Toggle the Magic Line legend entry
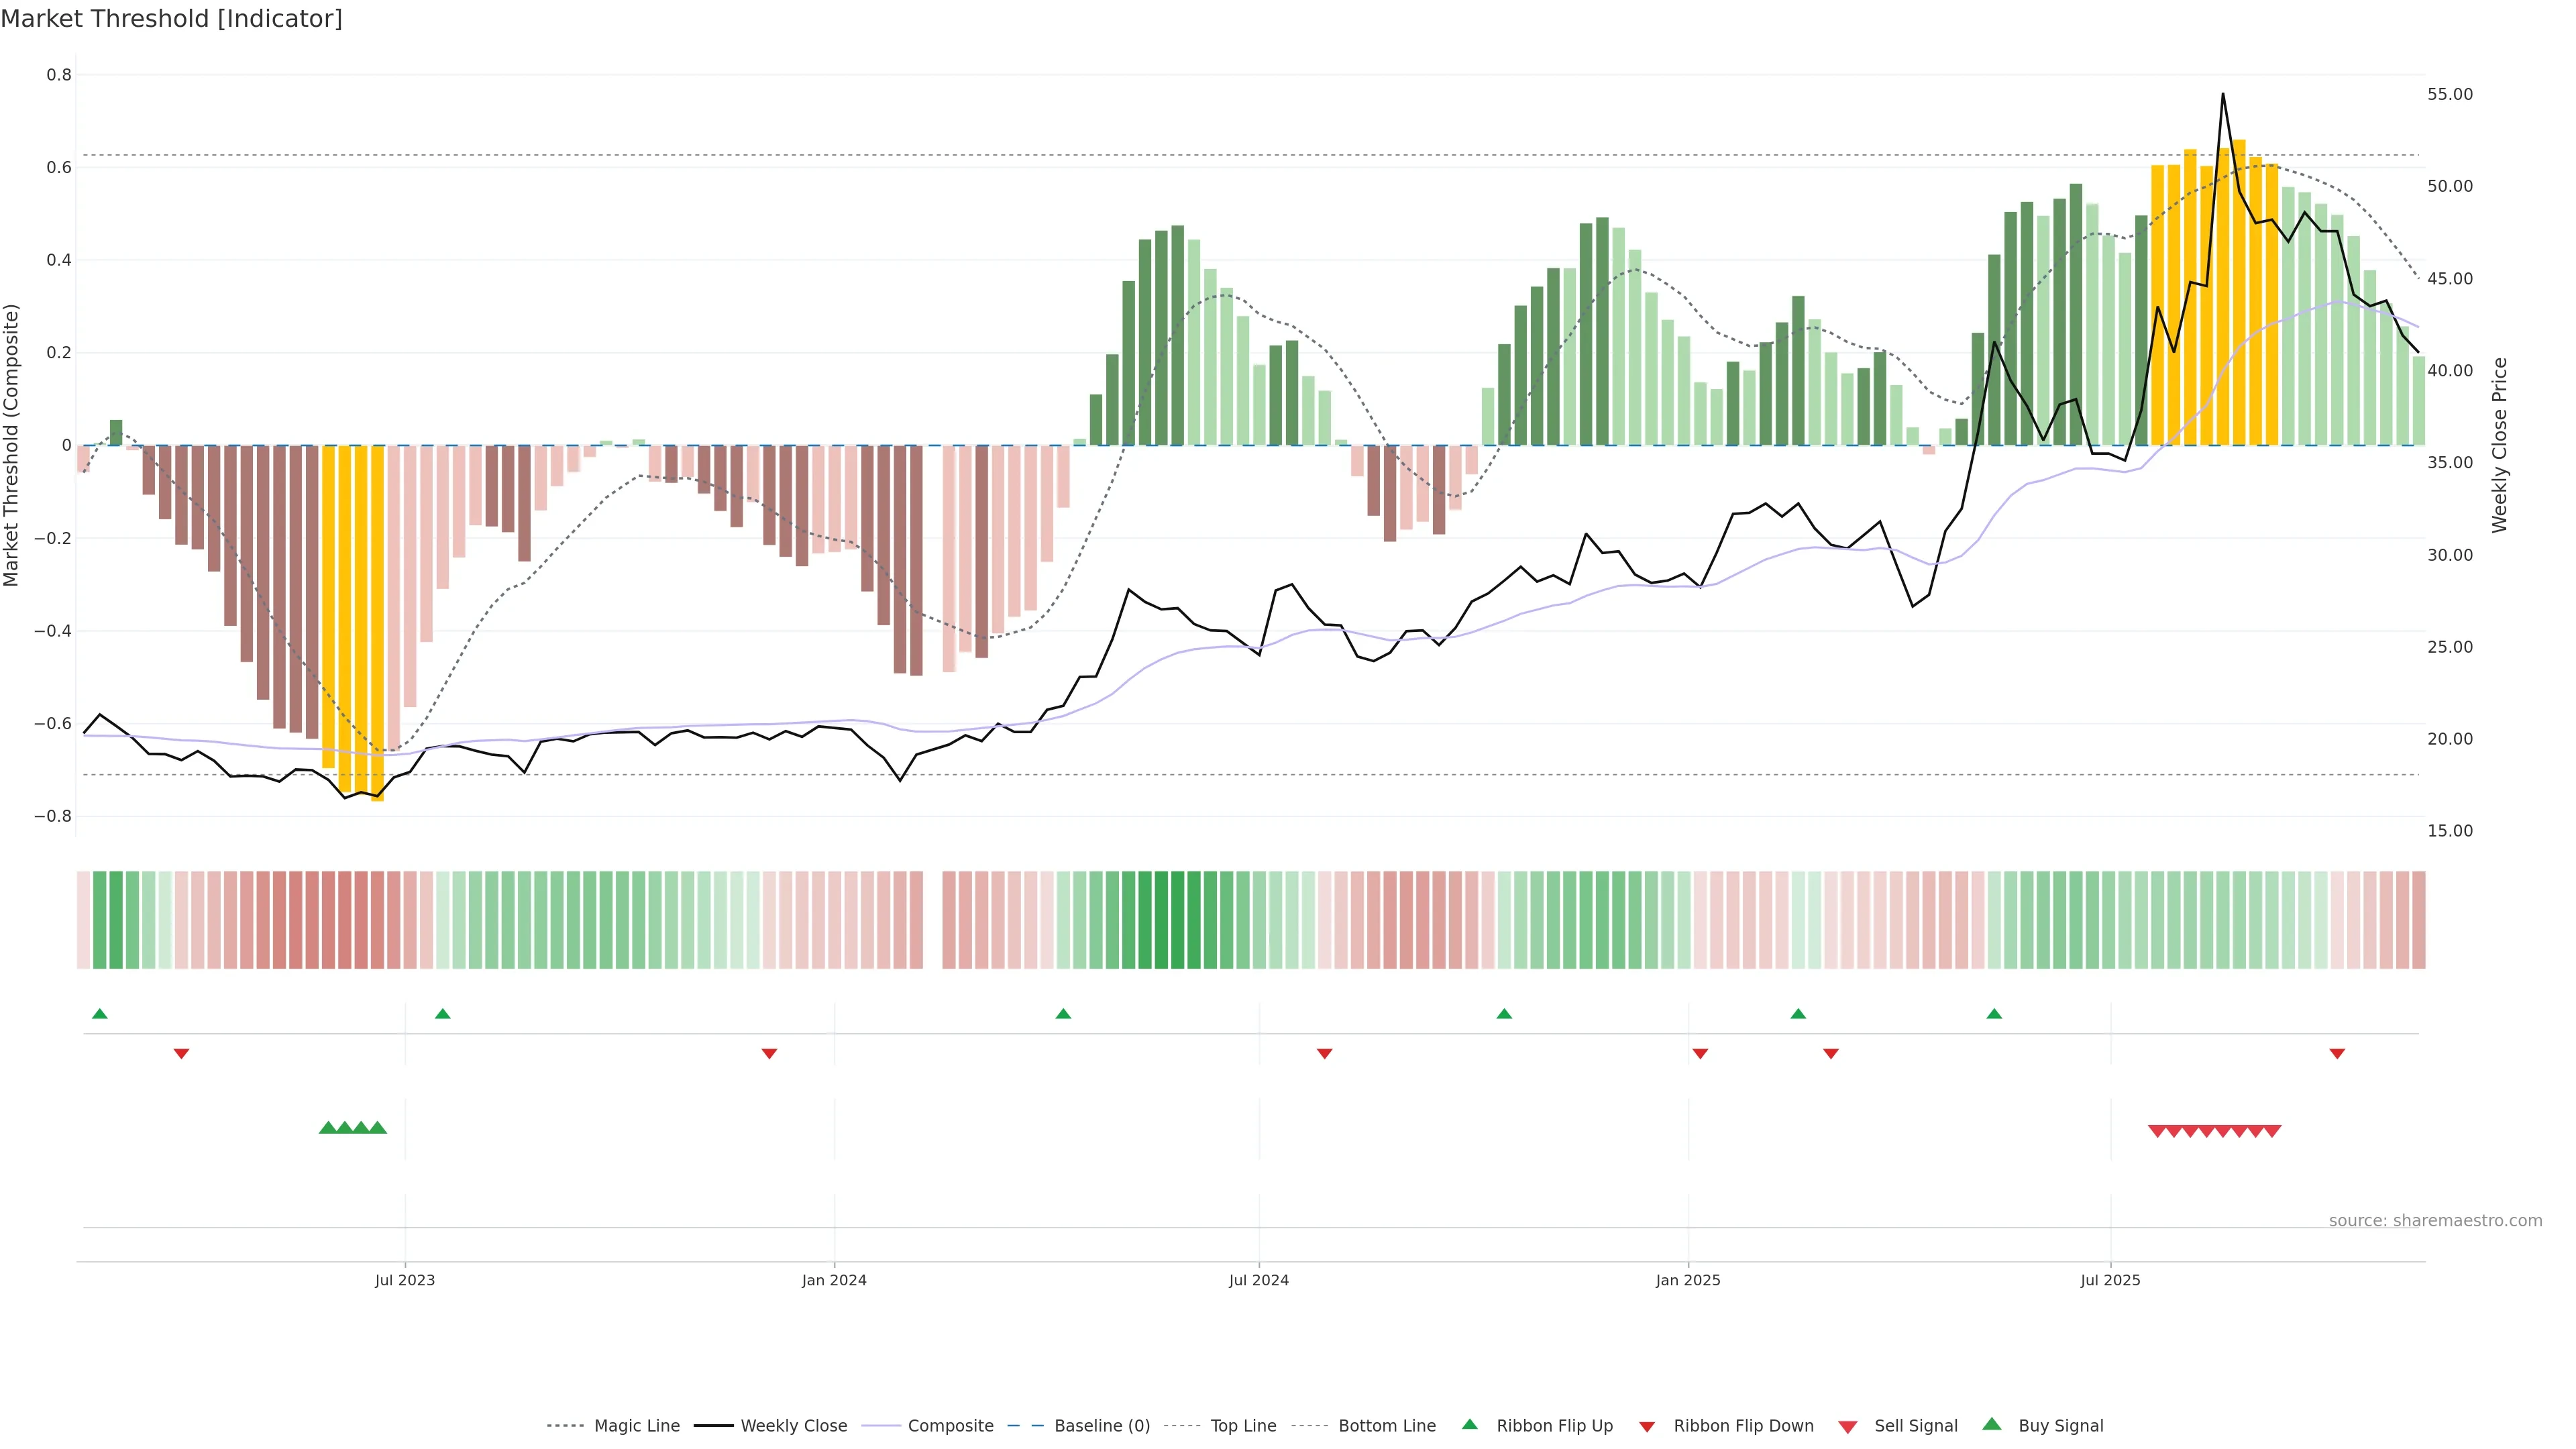Screen dimensions: 2576x1449 [x=636, y=1426]
